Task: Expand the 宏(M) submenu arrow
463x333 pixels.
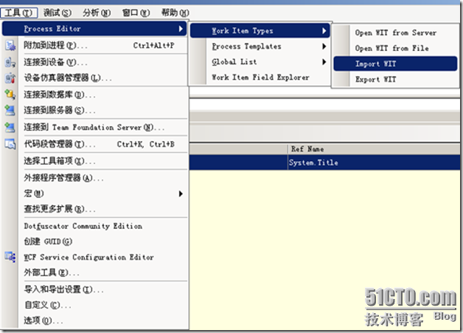Action: pyautogui.click(x=181, y=193)
